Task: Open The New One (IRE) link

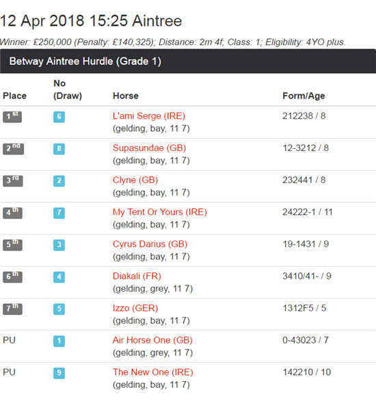Action: tap(153, 372)
